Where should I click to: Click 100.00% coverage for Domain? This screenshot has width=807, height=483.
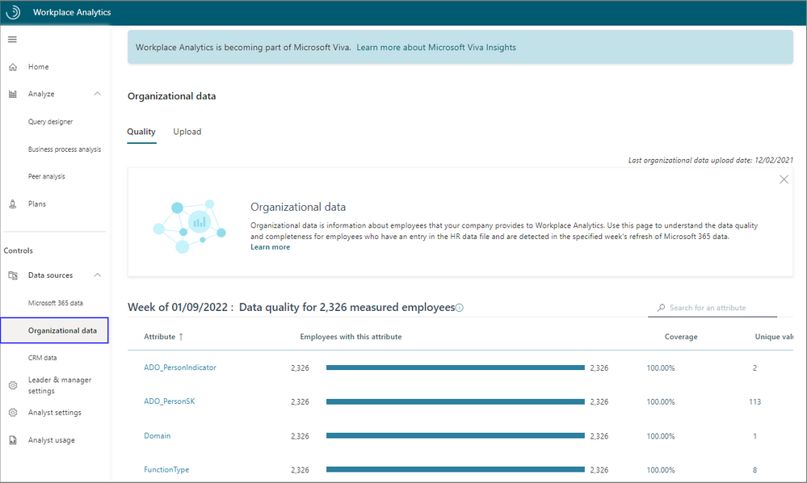click(661, 437)
